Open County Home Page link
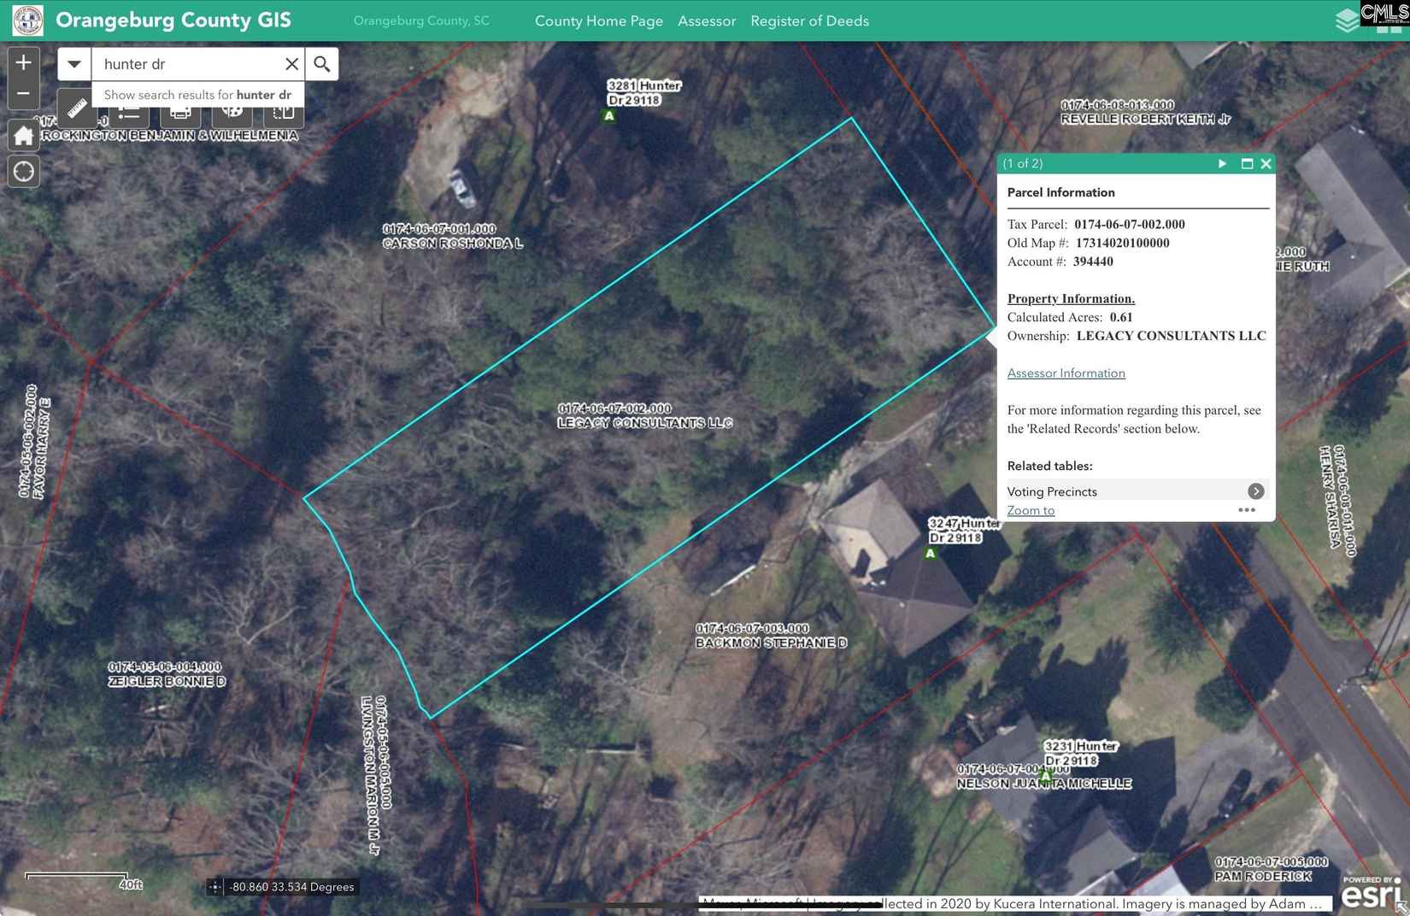 pos(598,21)
